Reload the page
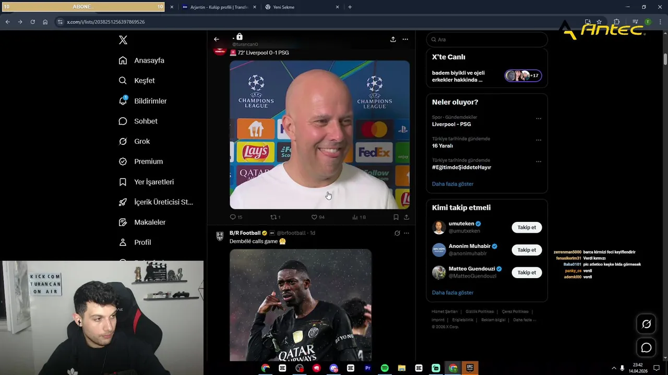The width and height of the screenshot is (668, 375). (32, 22)
